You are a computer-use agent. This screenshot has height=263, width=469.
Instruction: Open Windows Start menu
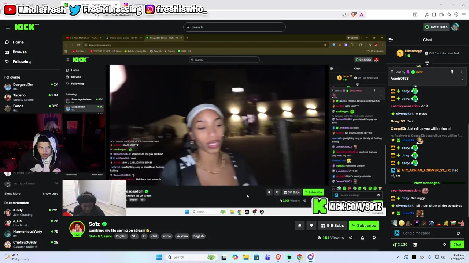coord(159,257)
